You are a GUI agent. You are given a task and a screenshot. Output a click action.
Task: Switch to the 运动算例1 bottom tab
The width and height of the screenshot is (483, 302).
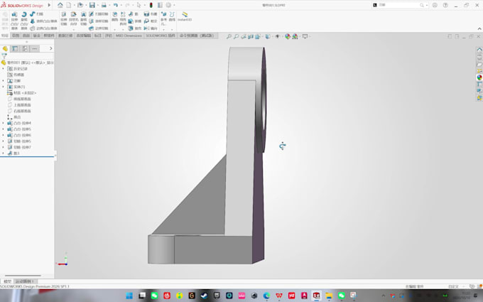25,281
